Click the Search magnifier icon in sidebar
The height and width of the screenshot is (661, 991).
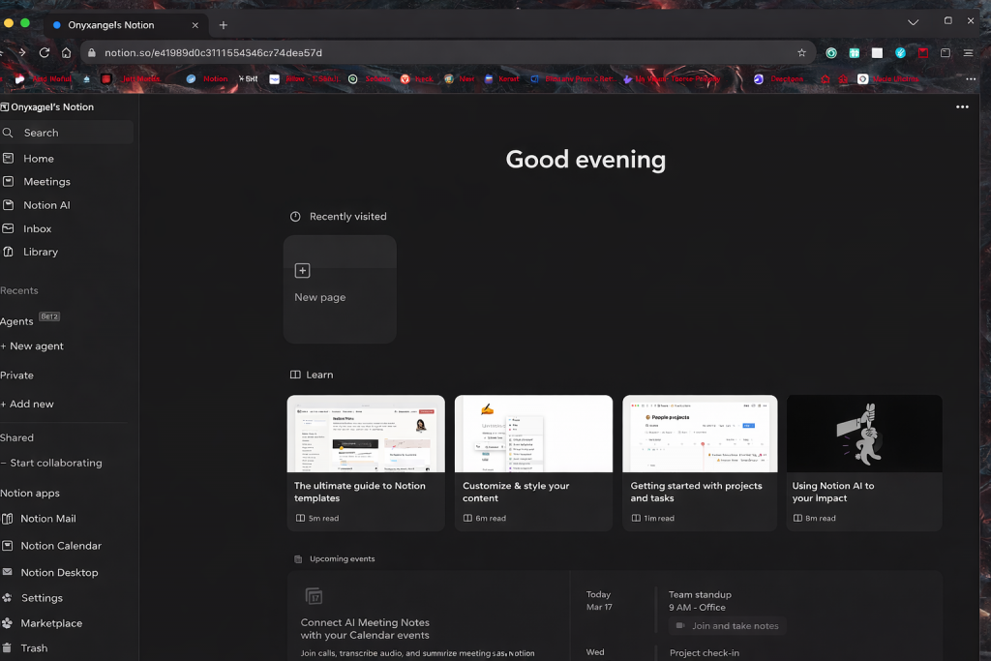coord(8,133)
